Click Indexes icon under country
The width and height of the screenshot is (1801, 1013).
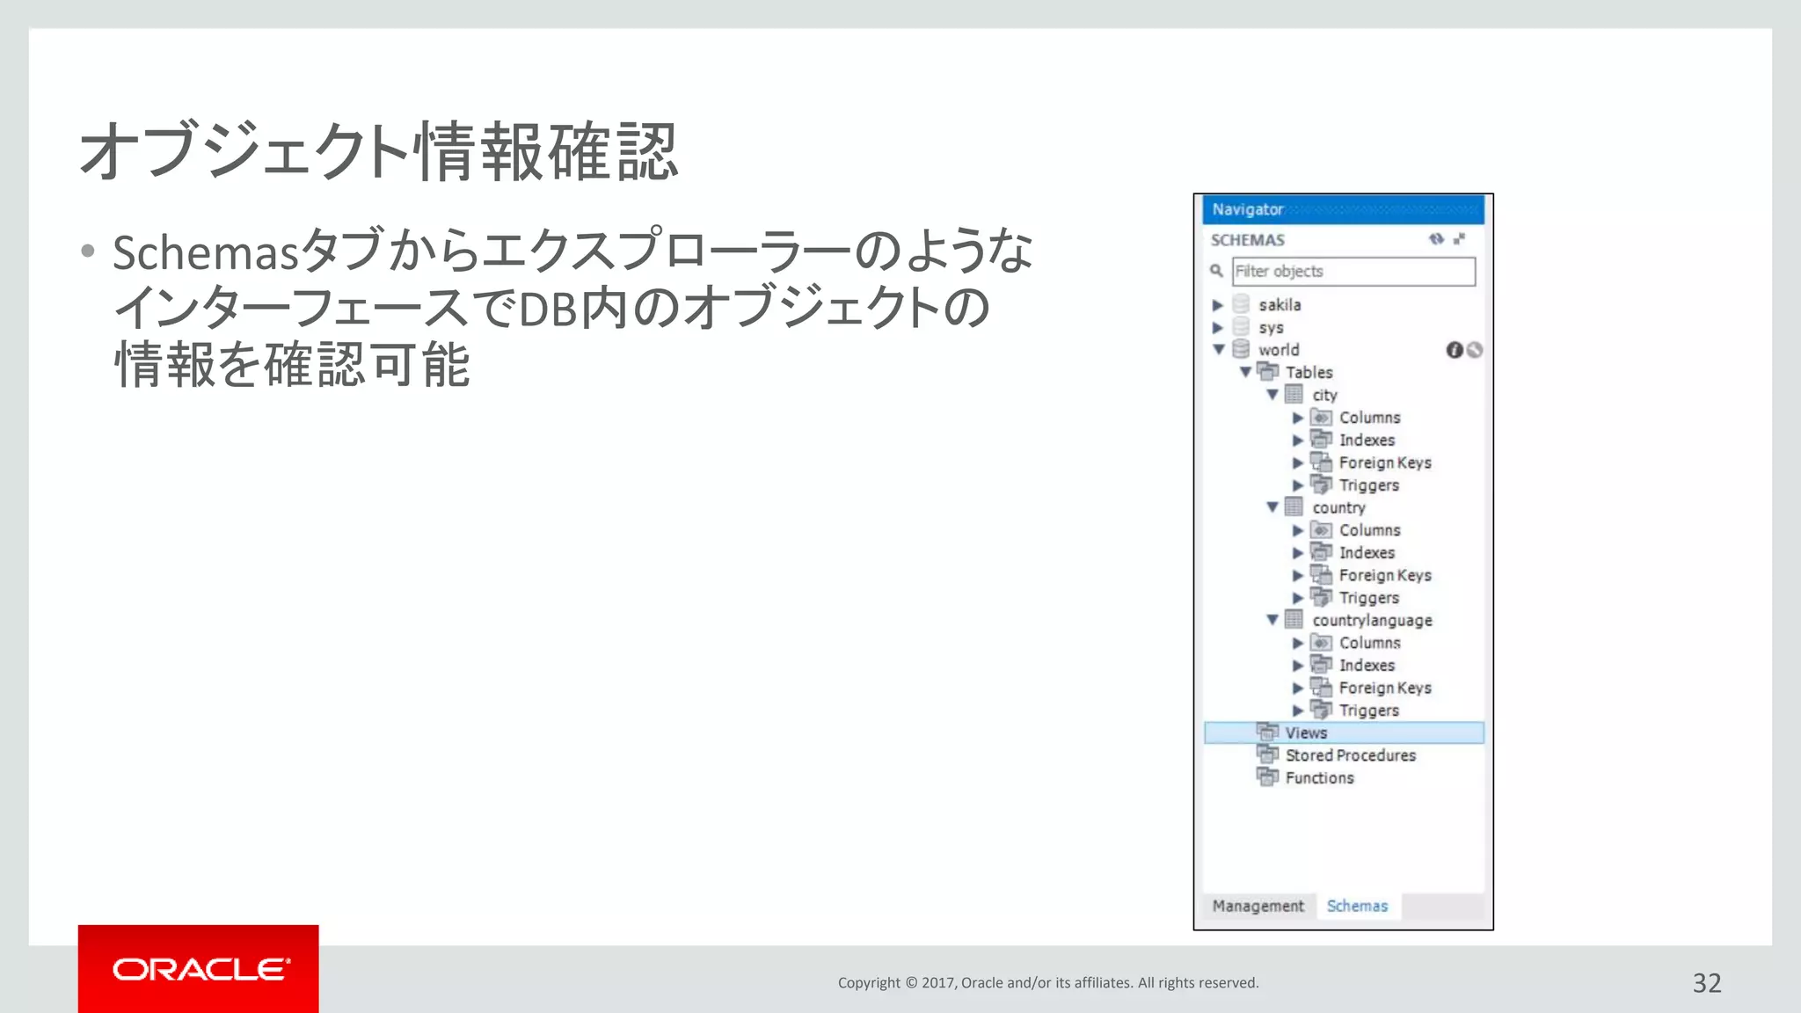[1321, 551]
